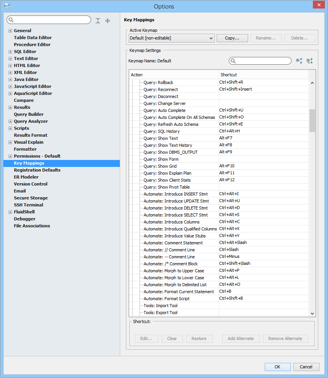Image resolution: width=328 pixels, height=378 pixels.
Task: Select 'Query: Show Explain Plan' row
Action: tap(219, 173)
